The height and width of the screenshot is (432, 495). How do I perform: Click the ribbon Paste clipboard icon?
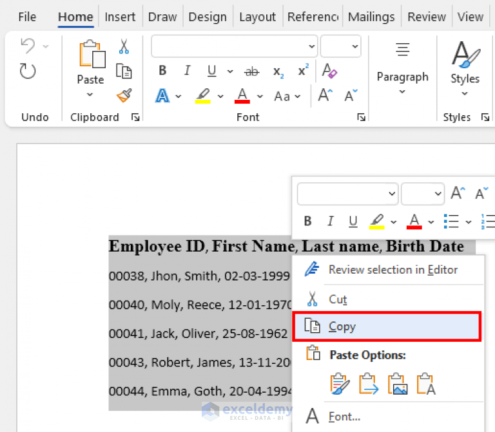[x=92, y=54]
